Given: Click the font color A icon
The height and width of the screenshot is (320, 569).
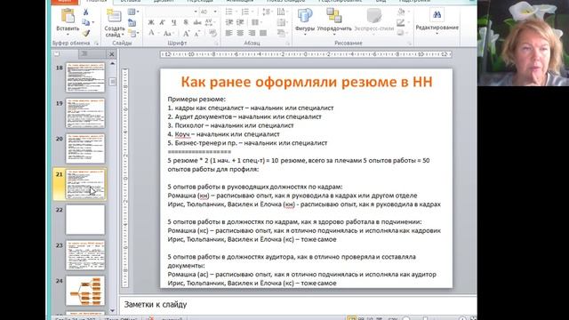Looking at the screenshot, I should pyautogui.click(x=152, y=33).
